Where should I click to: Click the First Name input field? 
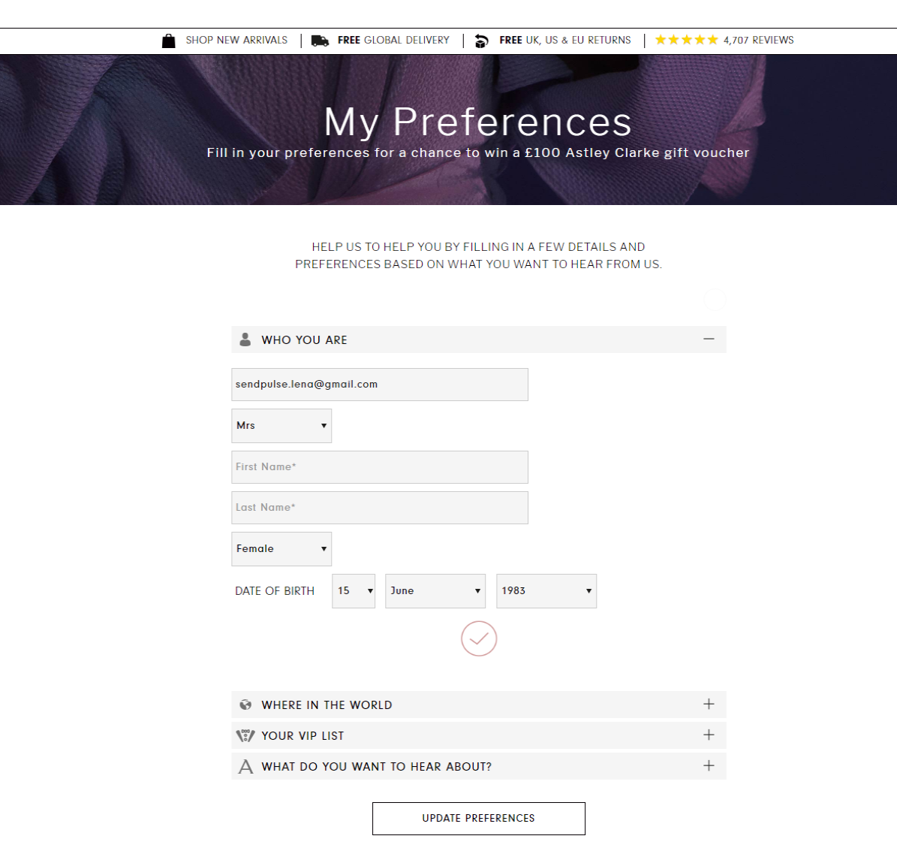(379, 466)
